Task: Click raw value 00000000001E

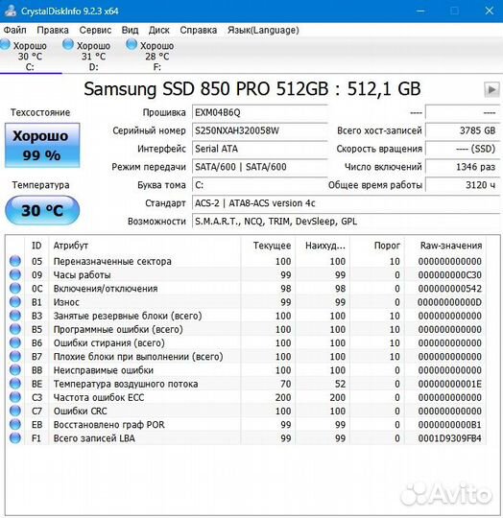Action: point(449,384)
